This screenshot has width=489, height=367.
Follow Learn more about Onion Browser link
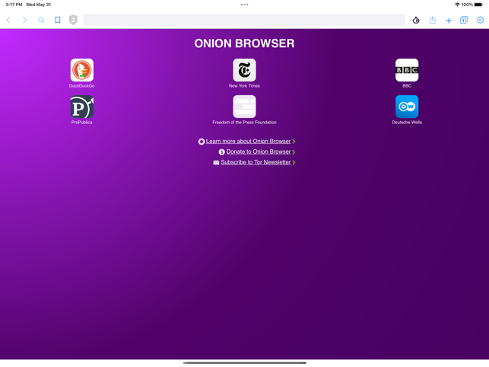coord(248,141)
